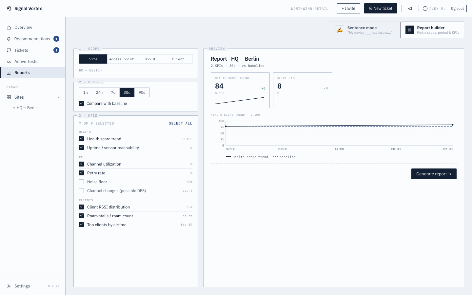This screenshot has width=472, height=295.
Task: Collapse the Sites section arrow
Action: (x=59, y=97)
